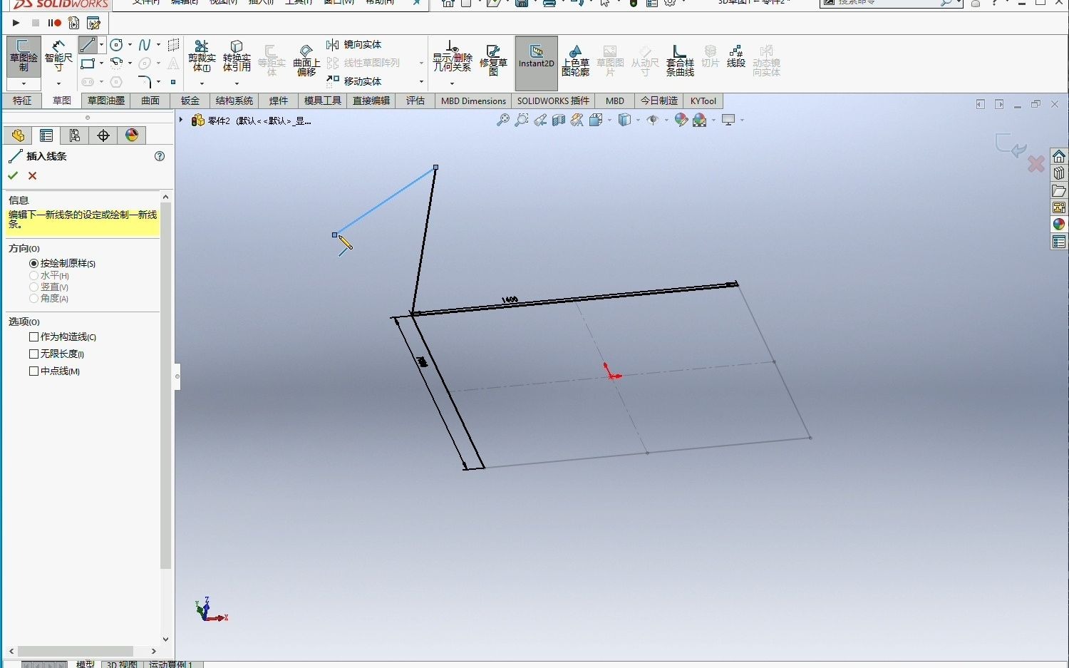Choose the Sketch Fillet tool
The height and width of the screenshot is (668, 1069).
tap(145, 81)
